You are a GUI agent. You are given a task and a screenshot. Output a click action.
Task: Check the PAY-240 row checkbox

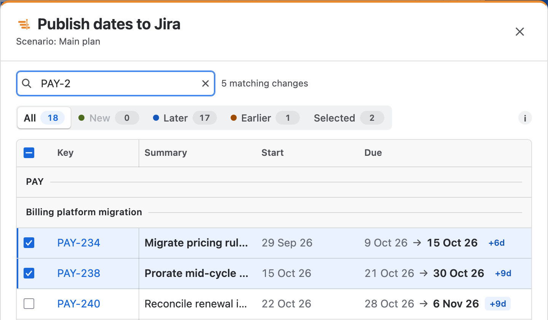[x=29, y=304]
